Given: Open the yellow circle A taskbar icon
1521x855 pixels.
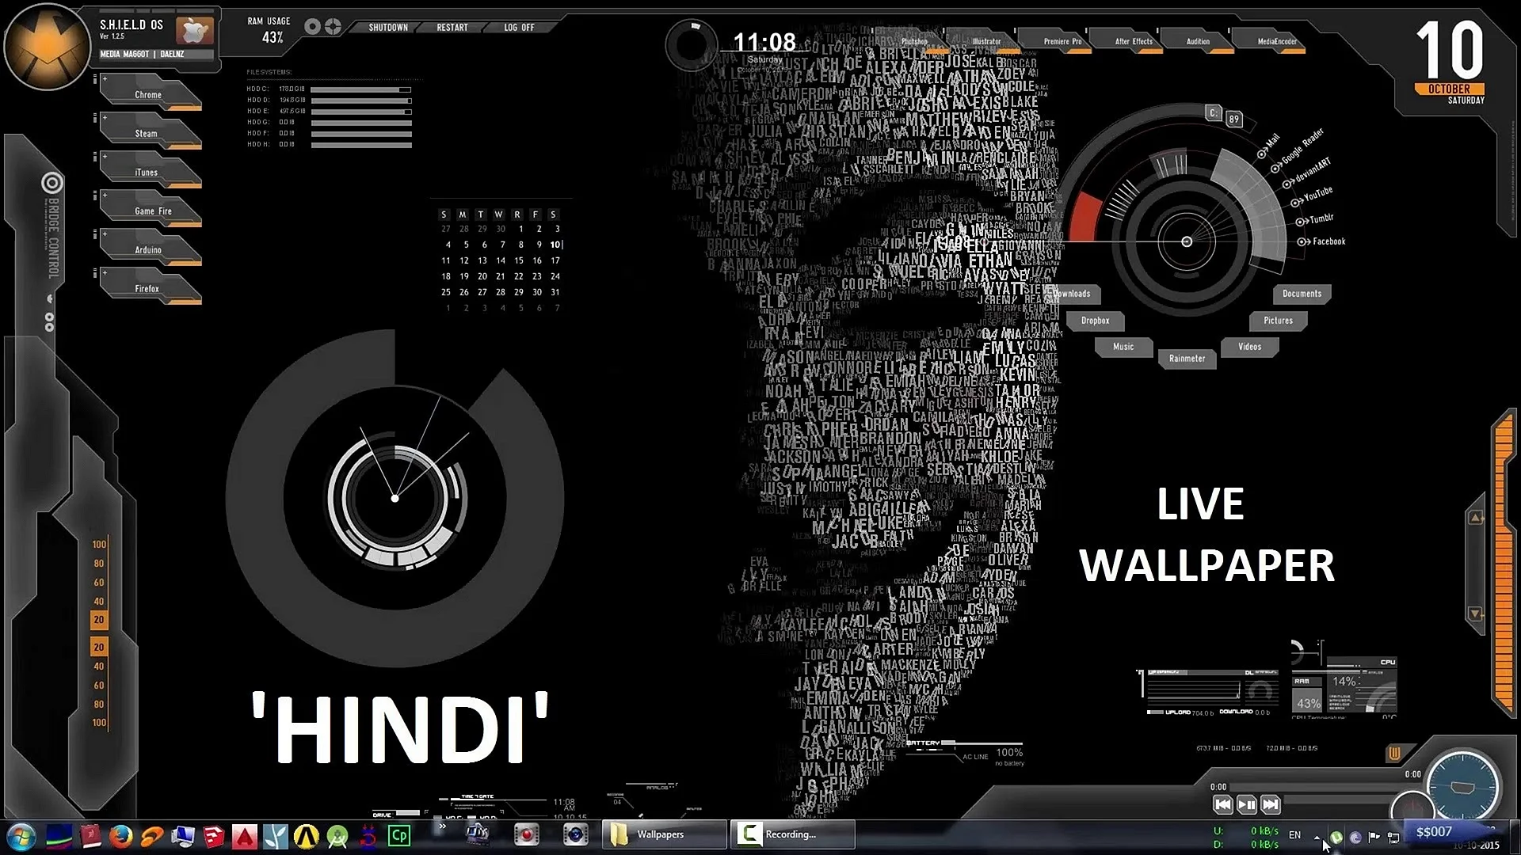Looking at the screenshot, I should 307,836.
